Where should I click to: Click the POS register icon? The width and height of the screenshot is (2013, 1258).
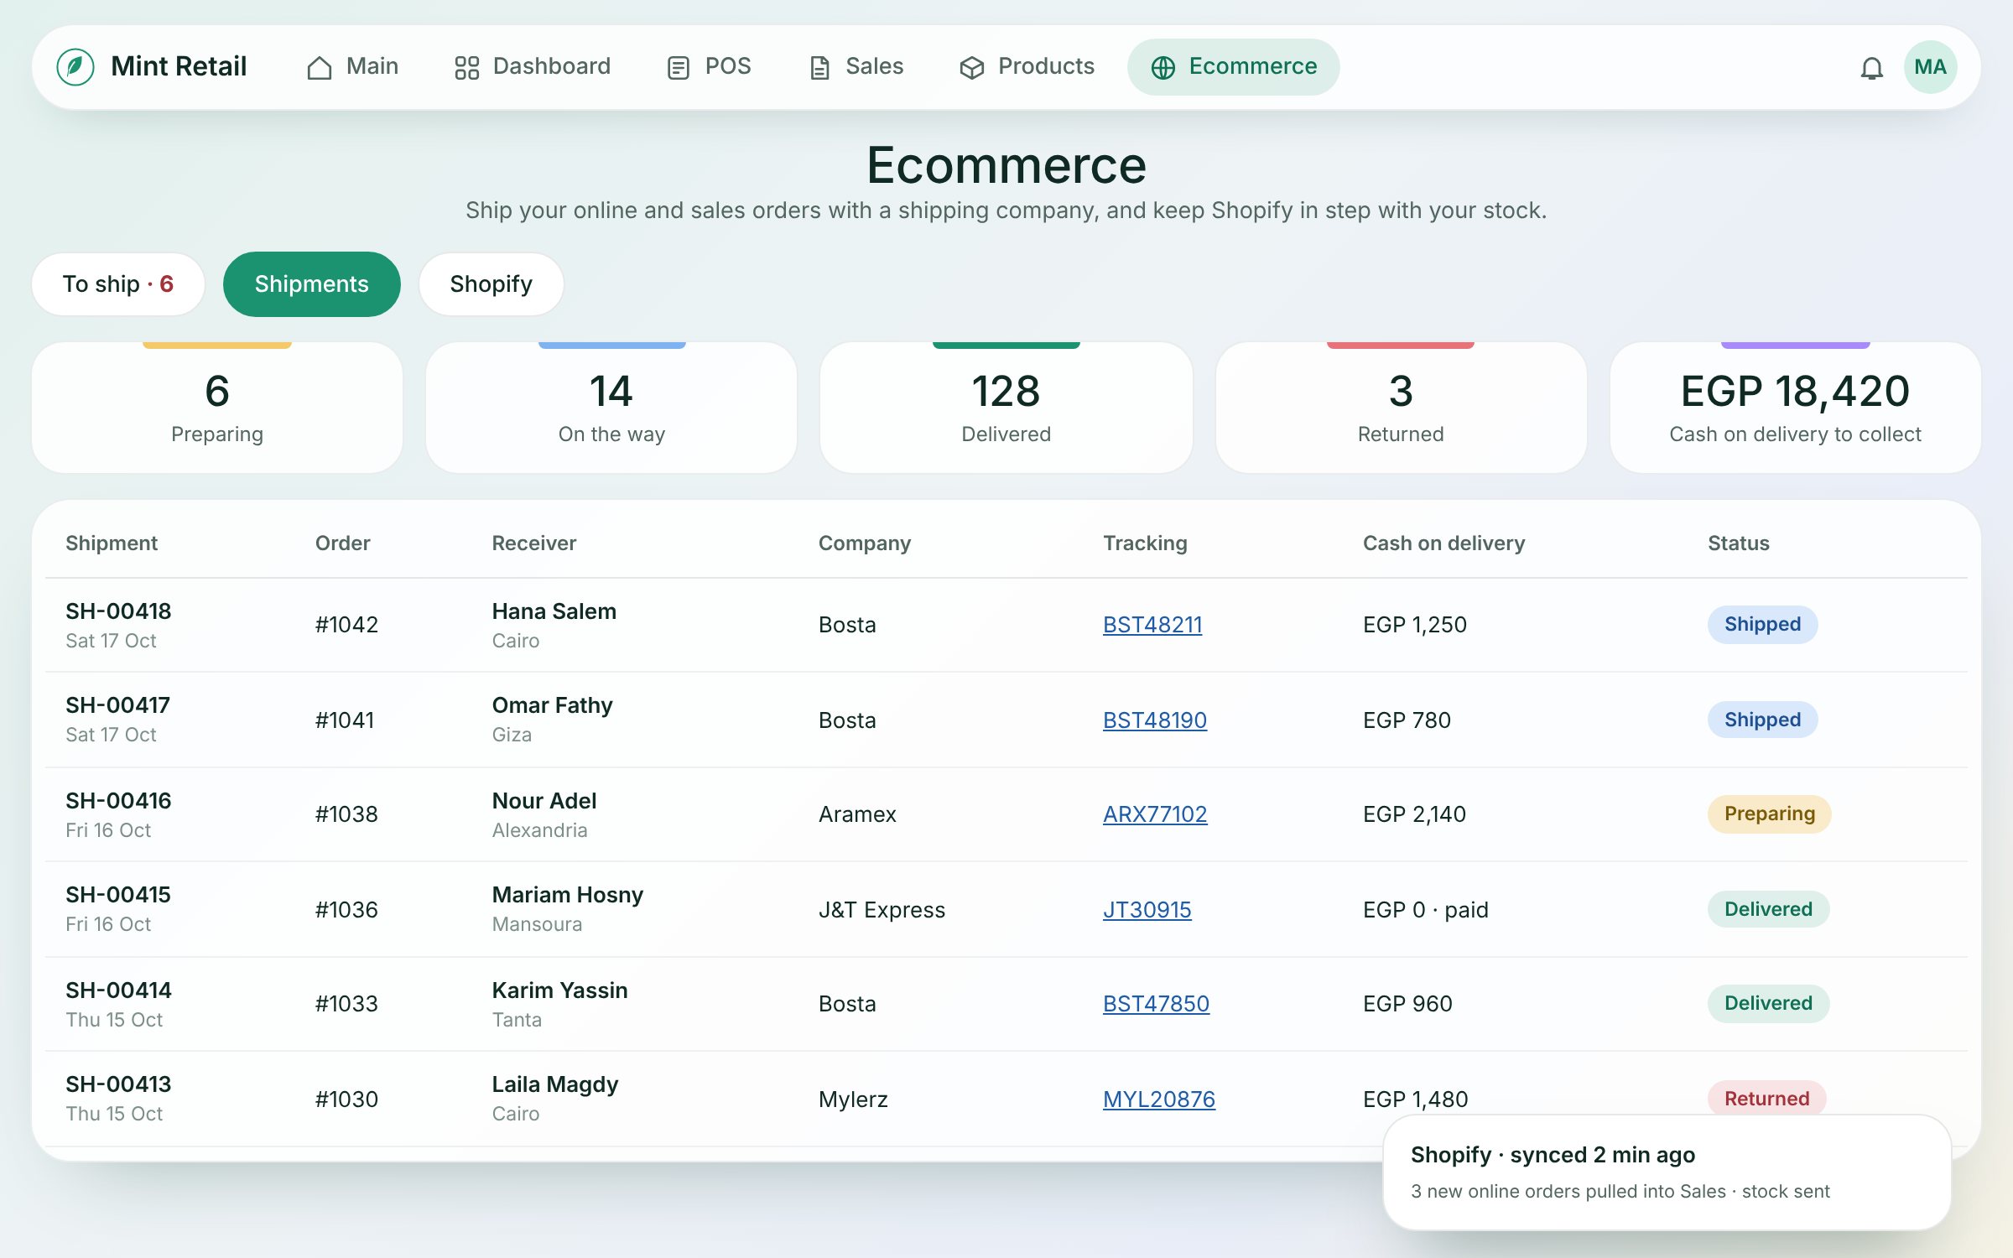pyautogui.click(x=678, y=67)
